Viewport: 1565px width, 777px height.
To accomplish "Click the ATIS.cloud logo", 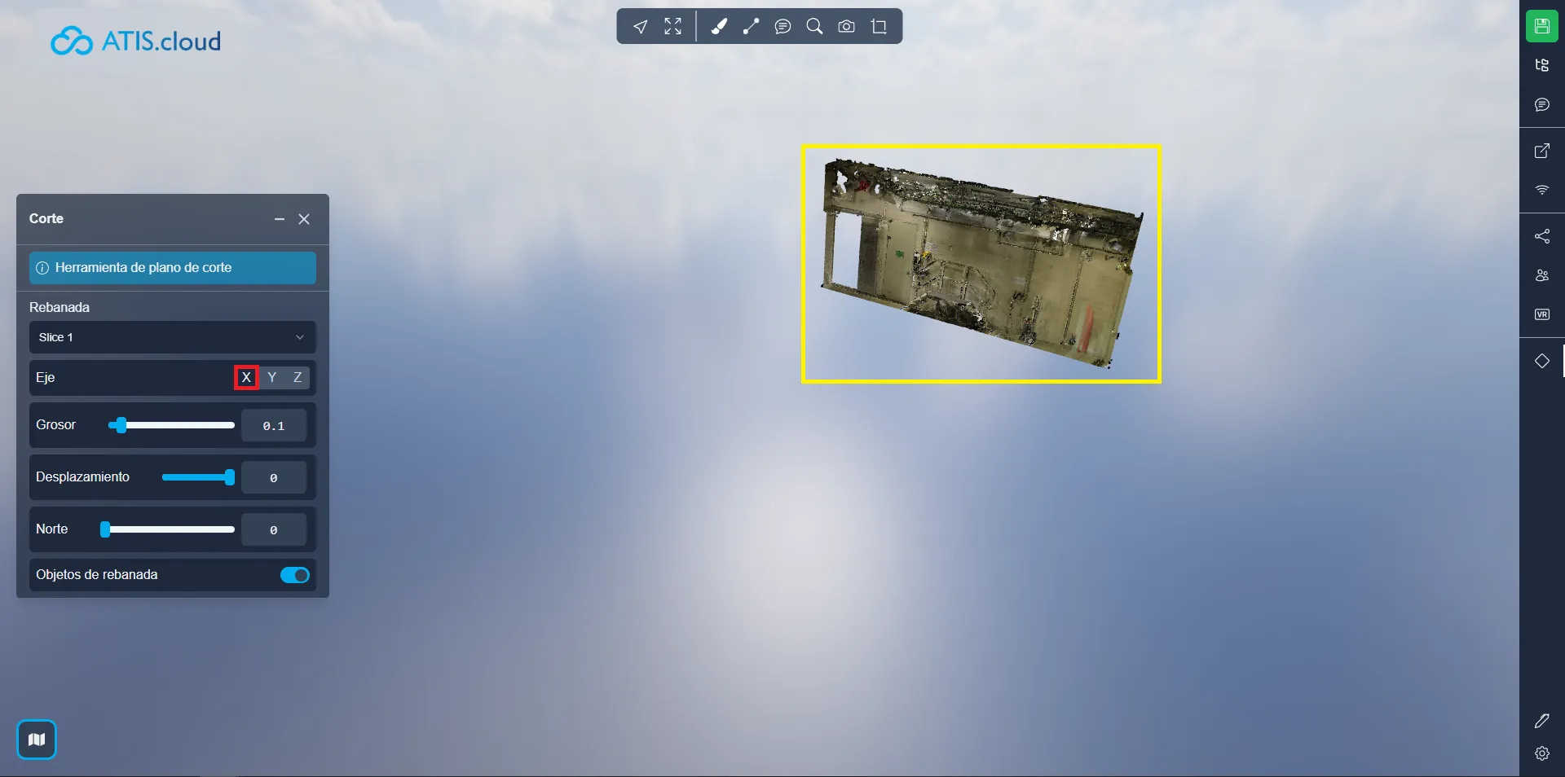I will click(136, 41).
